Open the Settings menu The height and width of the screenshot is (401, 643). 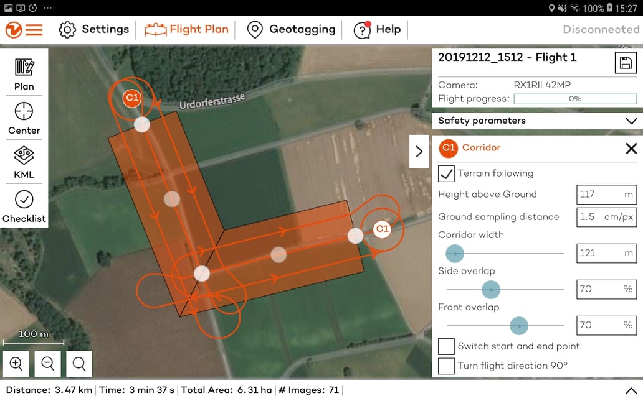tap(94, 30)
